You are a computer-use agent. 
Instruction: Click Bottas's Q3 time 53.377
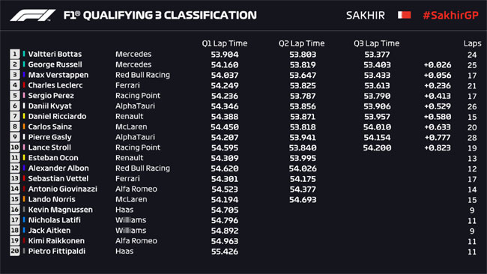[x=377, y=55]
